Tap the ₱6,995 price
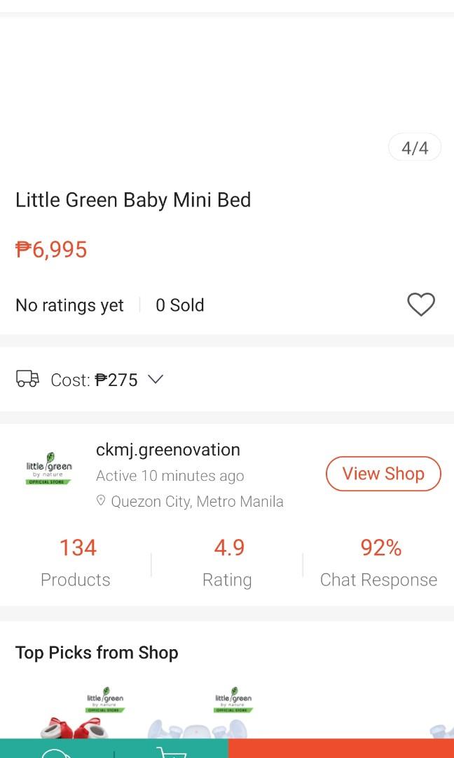 51,250
